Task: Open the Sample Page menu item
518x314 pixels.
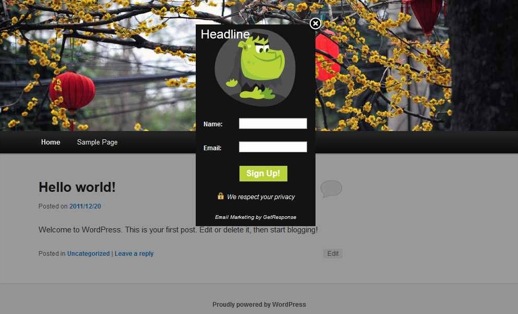Action: click(x=97, y=142)
